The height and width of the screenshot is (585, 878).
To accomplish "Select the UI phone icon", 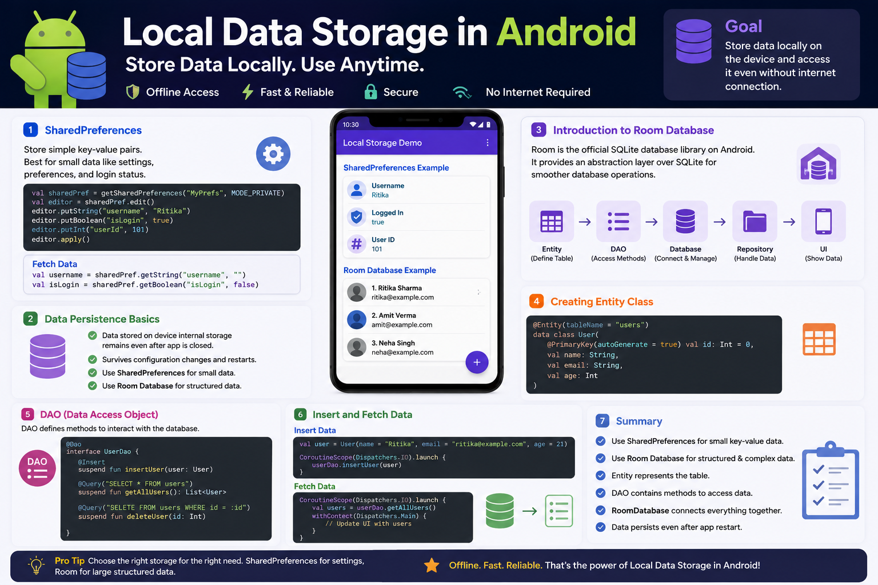I will click(823, 221).
